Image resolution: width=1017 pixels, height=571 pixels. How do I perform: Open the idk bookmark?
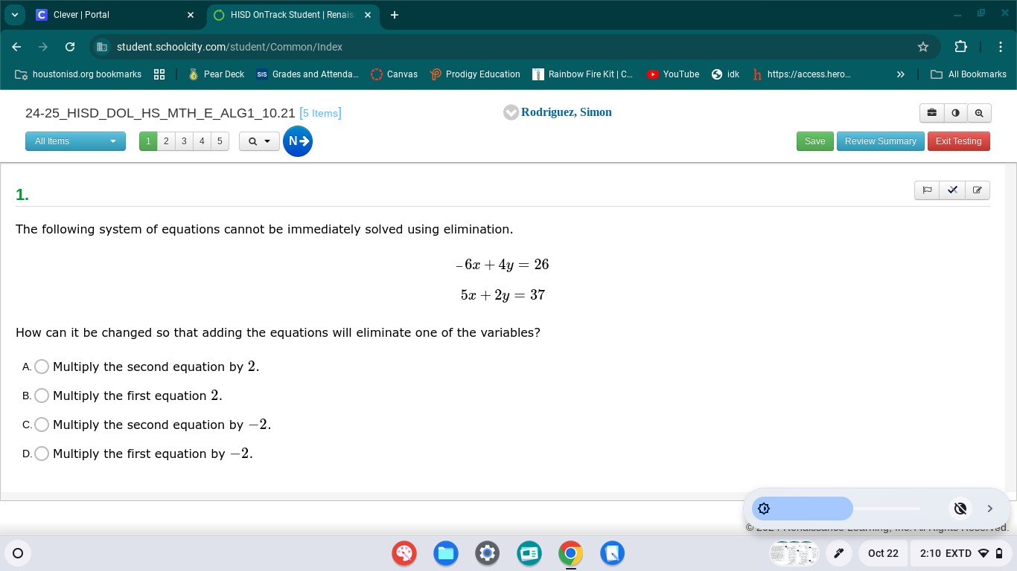726,74
